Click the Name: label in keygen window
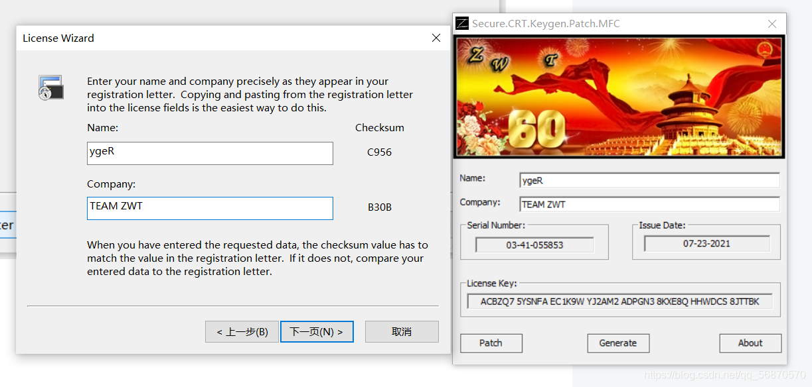Screen dimensions: 812x387 [473, 178]
